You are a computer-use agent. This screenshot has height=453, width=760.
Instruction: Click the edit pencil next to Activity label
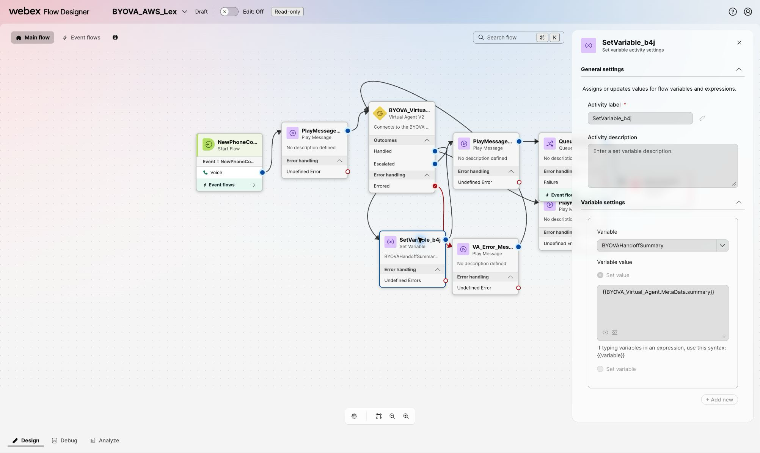[702, 118]
